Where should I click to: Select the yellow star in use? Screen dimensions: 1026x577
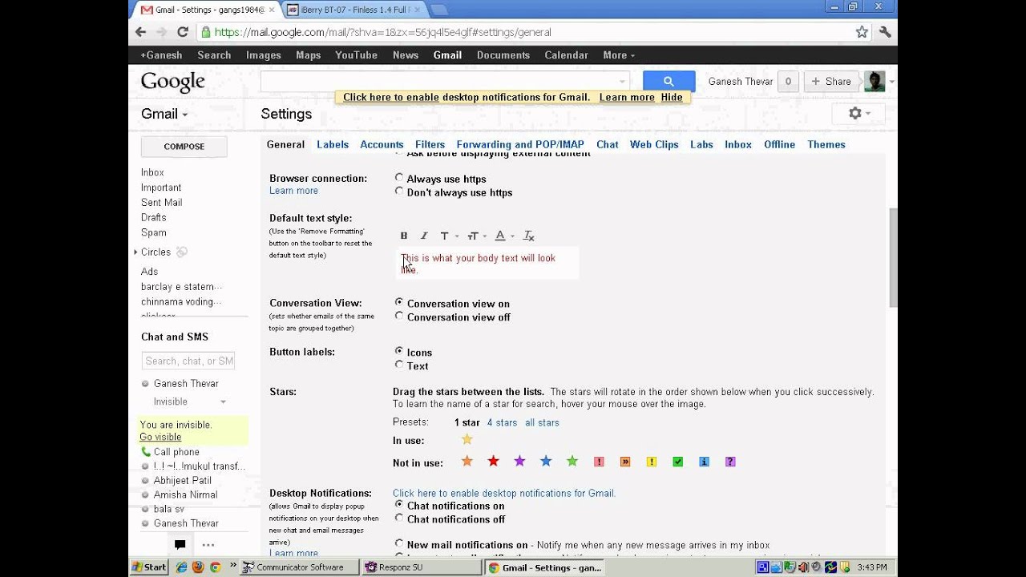(467, 439)
